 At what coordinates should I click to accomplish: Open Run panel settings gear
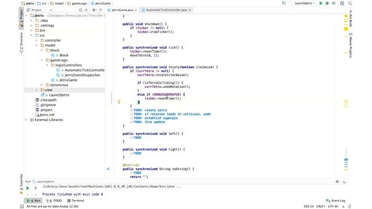[338, 182]
